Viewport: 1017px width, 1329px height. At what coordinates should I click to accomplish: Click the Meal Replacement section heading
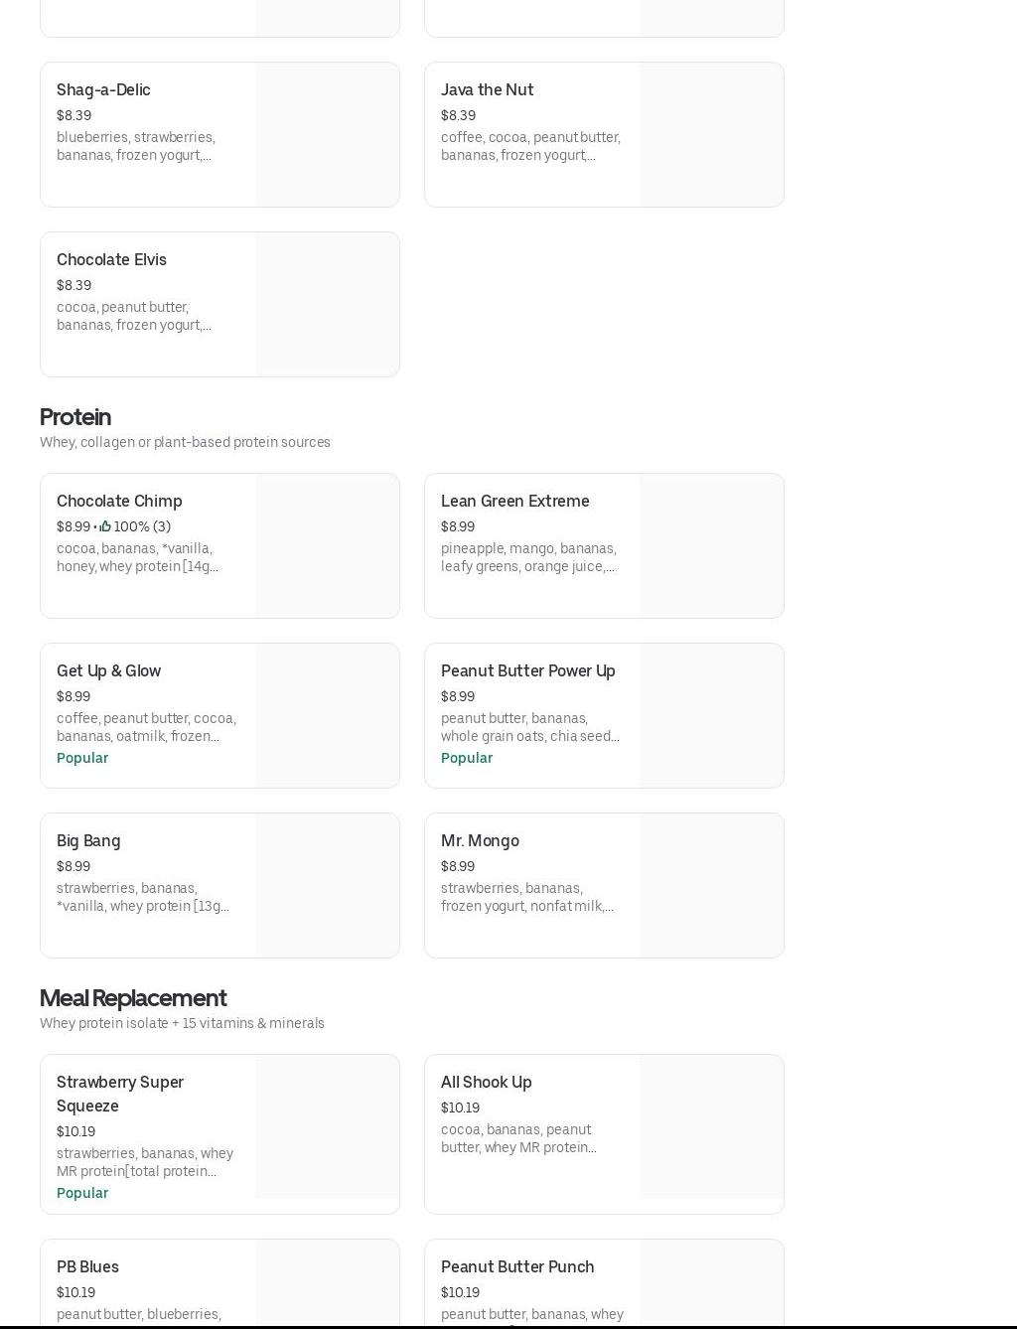coord(133,998)
